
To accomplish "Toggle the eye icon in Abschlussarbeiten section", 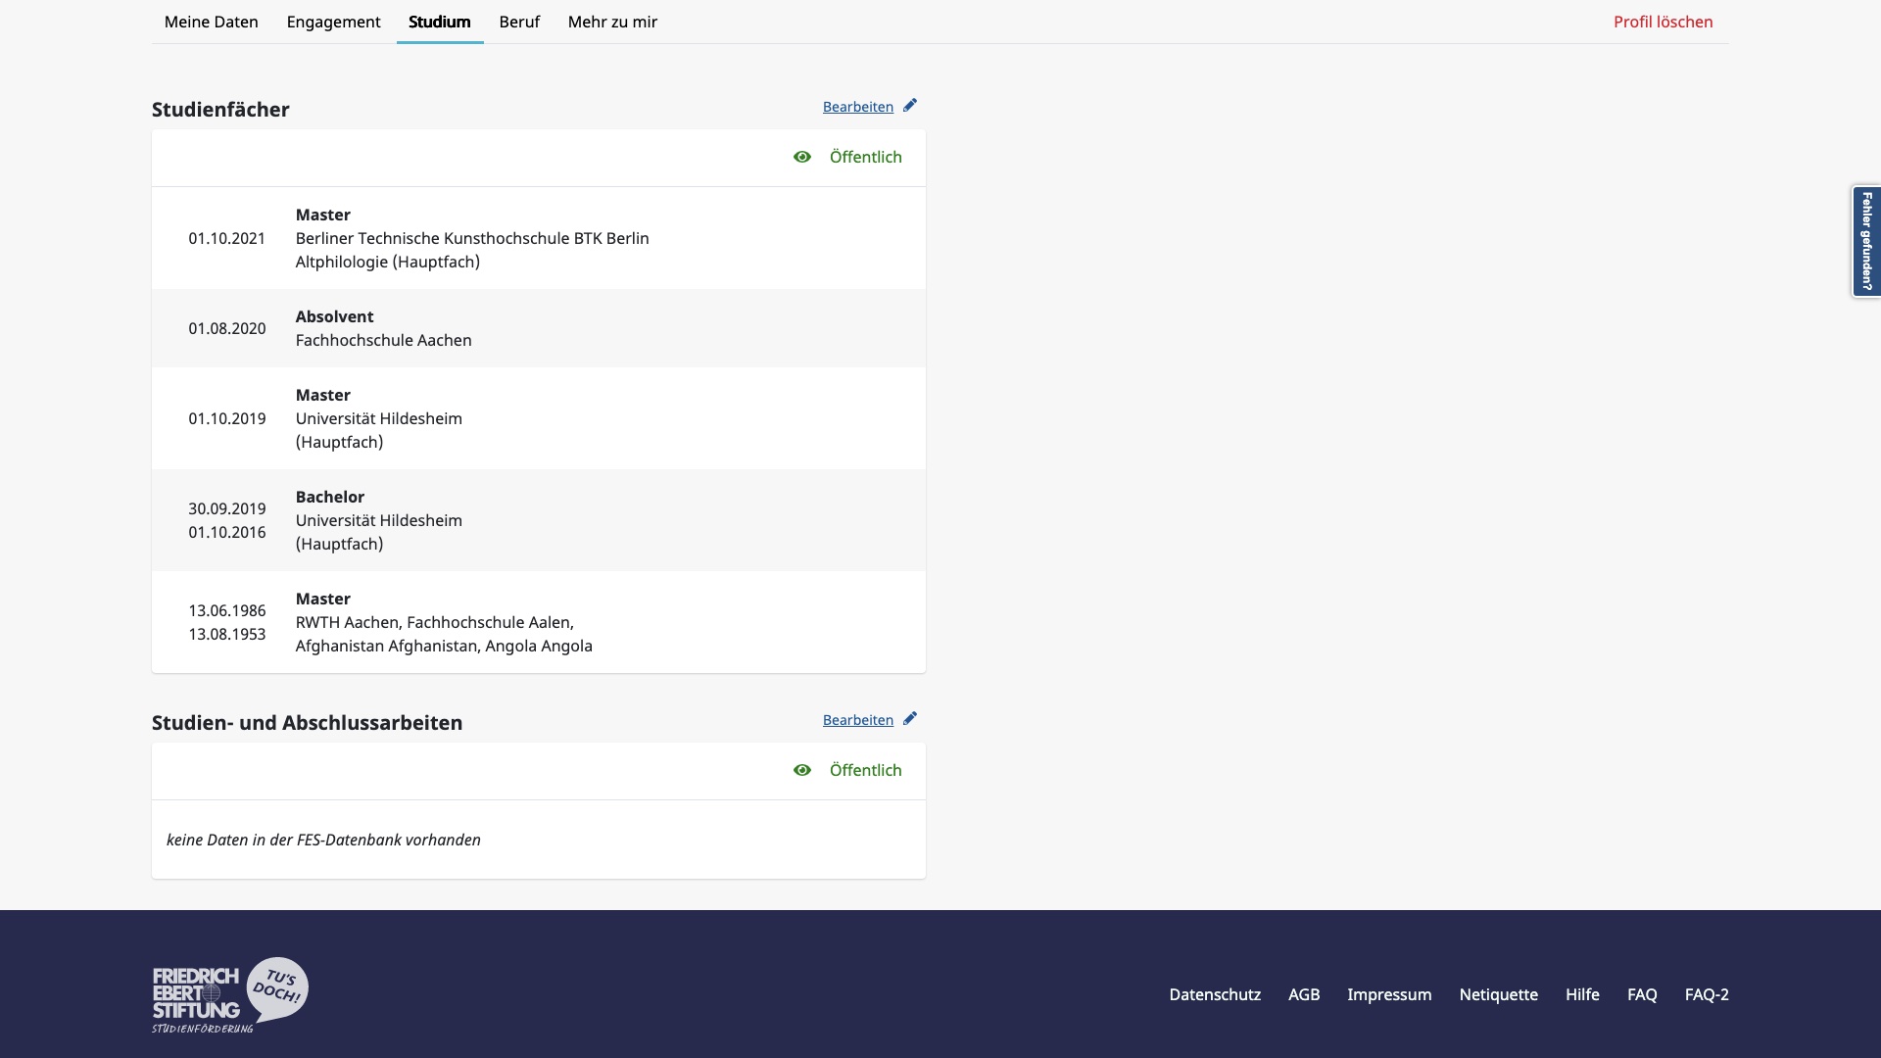I will click(802, 770).
